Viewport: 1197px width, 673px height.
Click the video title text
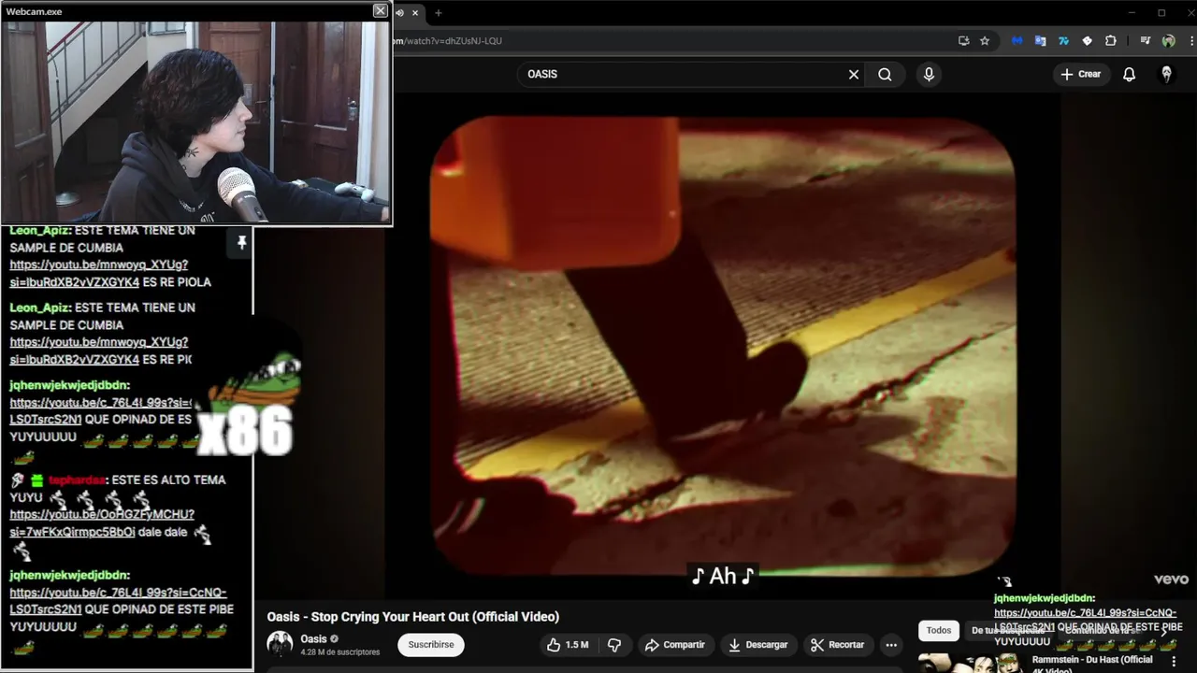413,617
